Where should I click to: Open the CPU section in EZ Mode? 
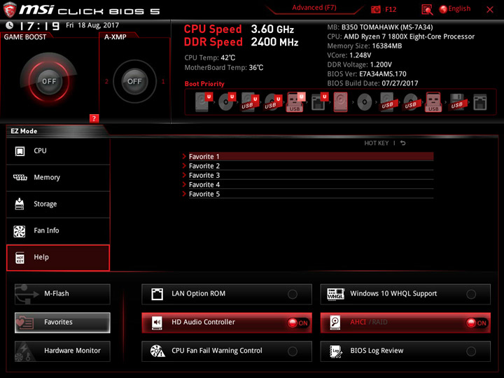click(58, 151)
